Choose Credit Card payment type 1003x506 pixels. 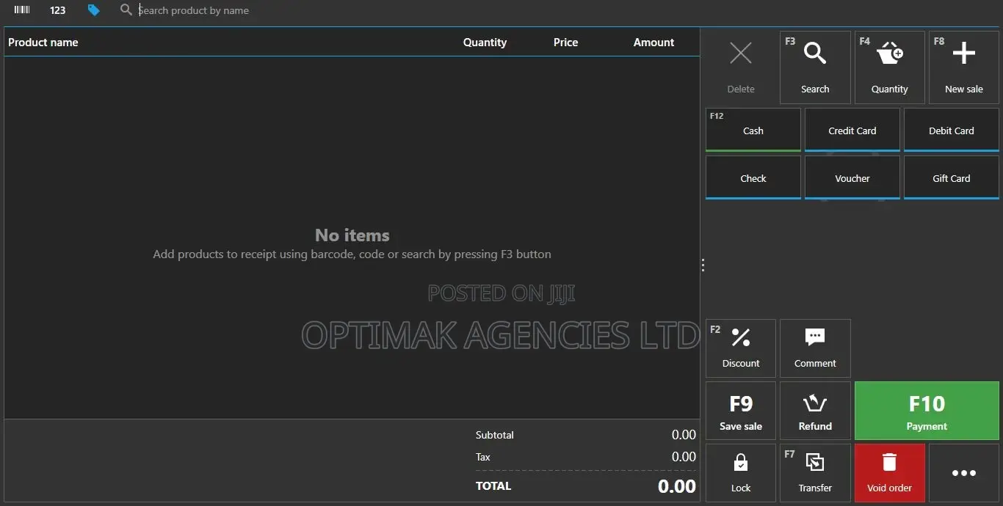tap(852, 131)
